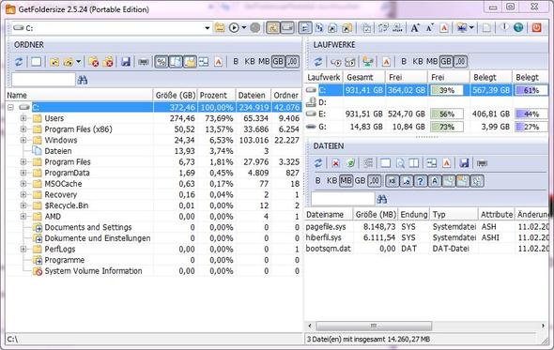Toggle MB size unit in DATEIEN toolbar
554x350 pixels.
click(x=346, y=181)
